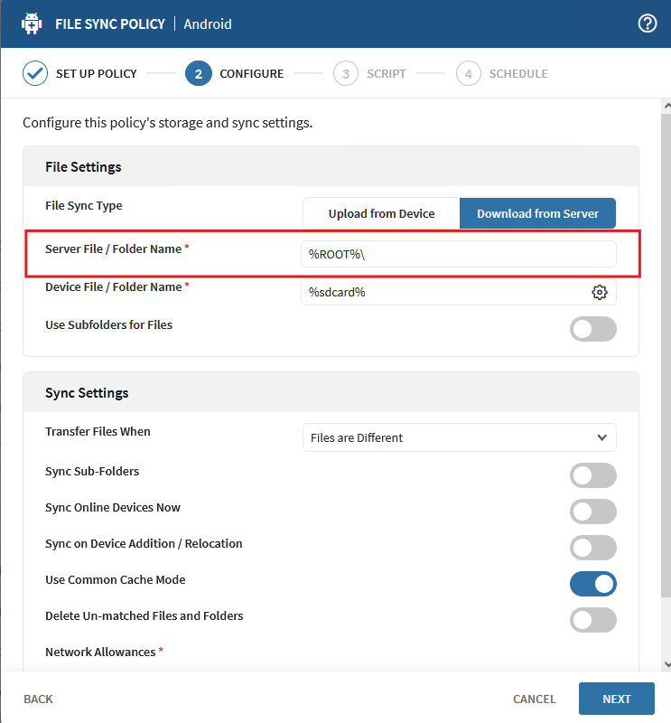Toggle Sync on Device Addition / Relocation
Viewport: 671px width, 723px height.
tap(592, 548)
